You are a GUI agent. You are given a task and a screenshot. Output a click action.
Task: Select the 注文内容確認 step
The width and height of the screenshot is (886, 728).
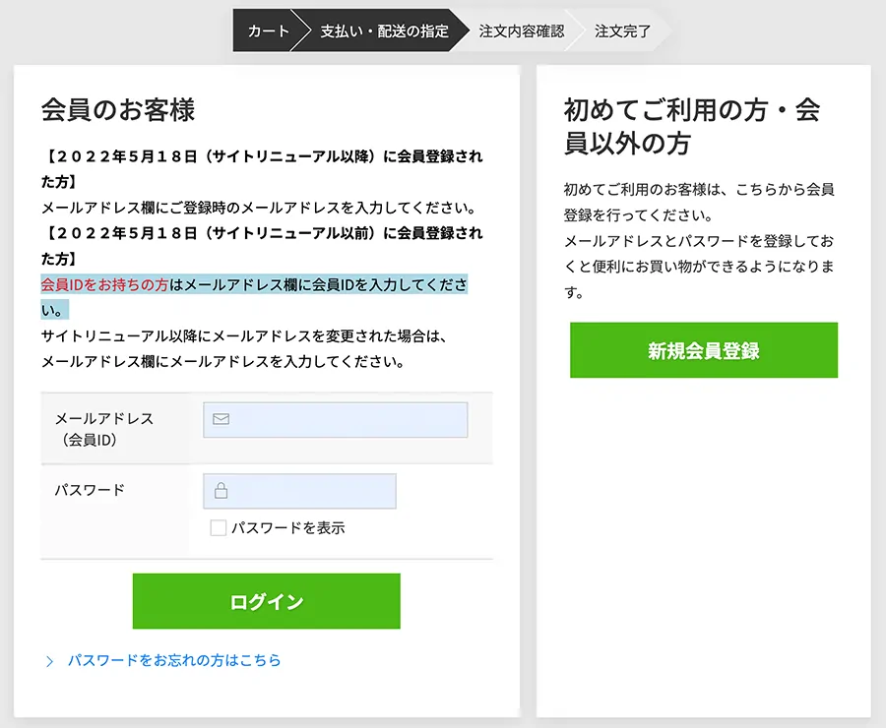coord(522,30)
